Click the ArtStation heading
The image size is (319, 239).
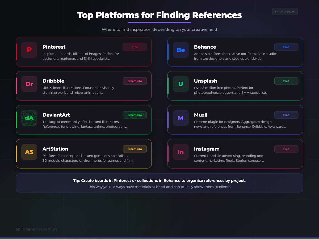click(55, 149)
